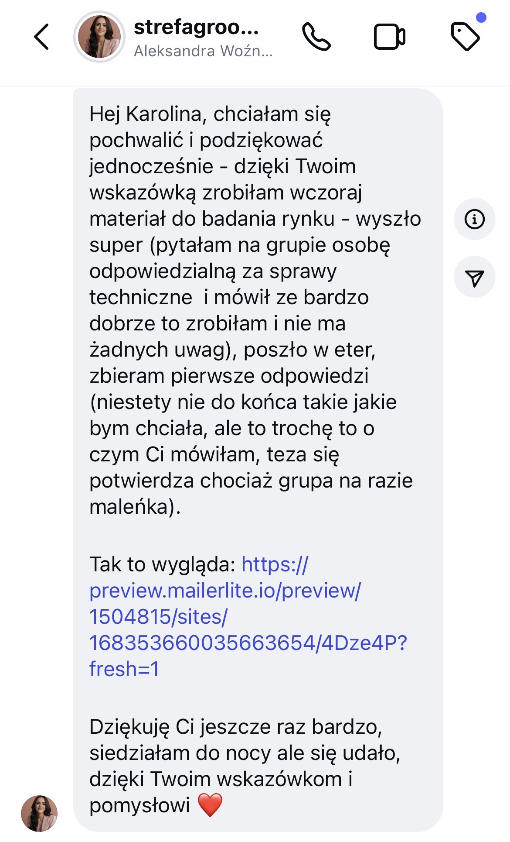
Task: Open the preview.mailerlite.io/preview/ link line
Action: pyautogui.click(x=225, y=591)
